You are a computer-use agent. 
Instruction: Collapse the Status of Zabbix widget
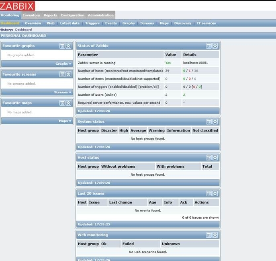(x=215, y=46)
